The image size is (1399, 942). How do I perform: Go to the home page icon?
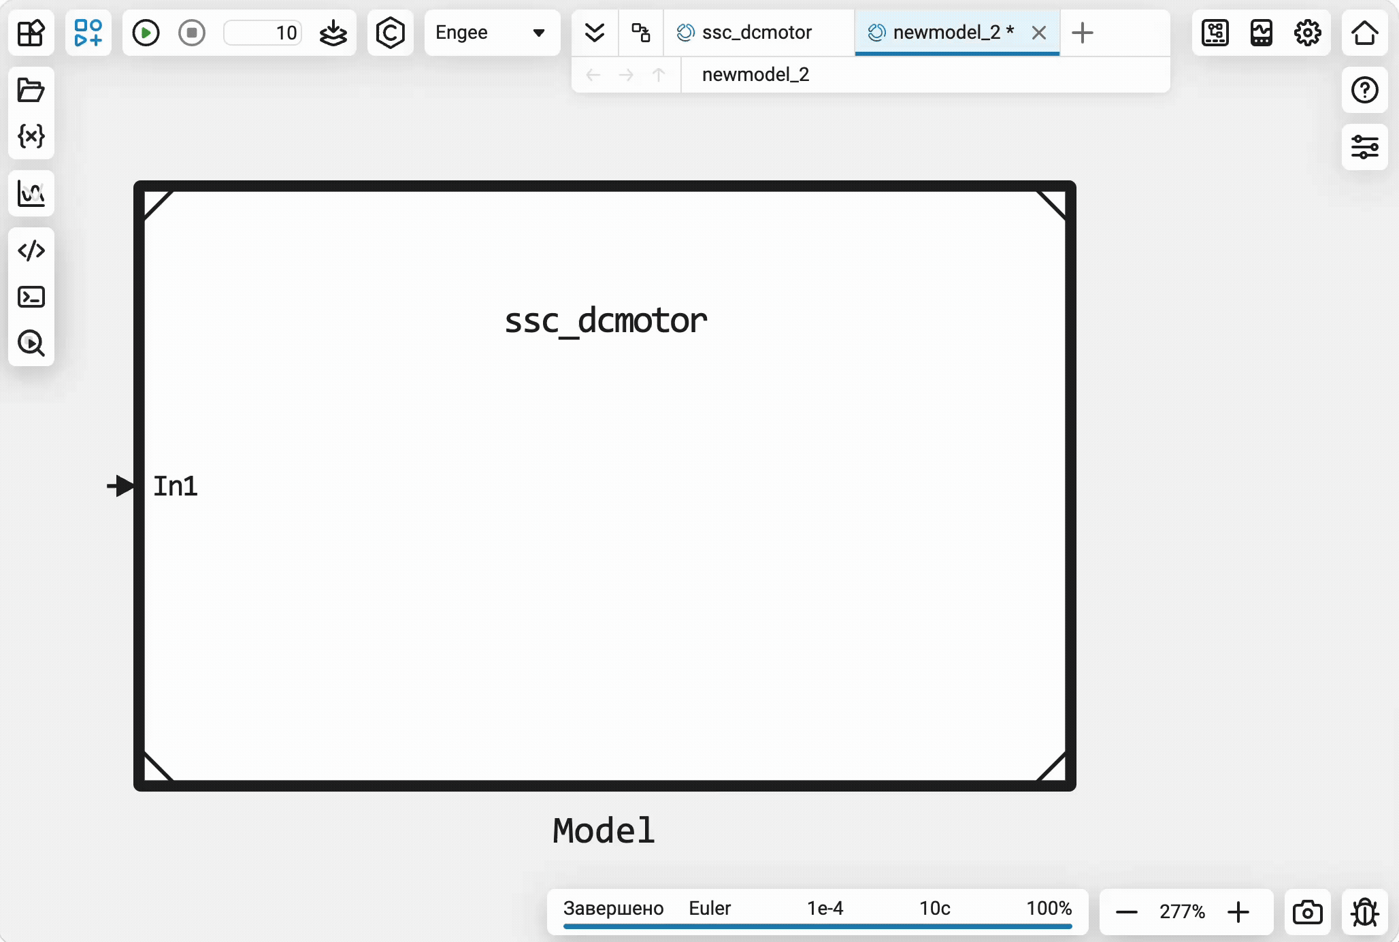pos(1365,33)
